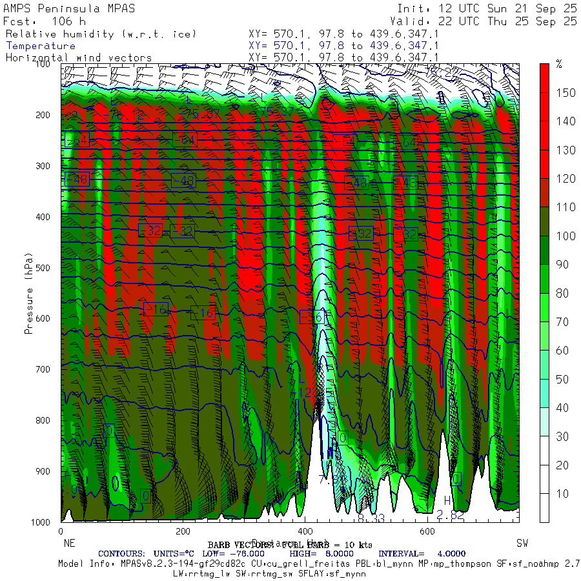Click the 'Relative humidity (w.r.t. ice)' field label
This screenshot has width=581, height=581.
[x=101, y=34]
